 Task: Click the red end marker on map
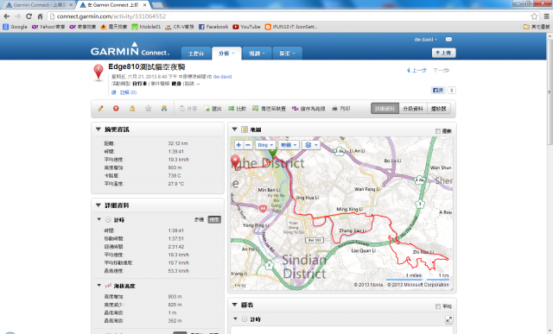235,161
